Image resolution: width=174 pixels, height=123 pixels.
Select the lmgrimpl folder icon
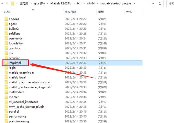[6, 63]
